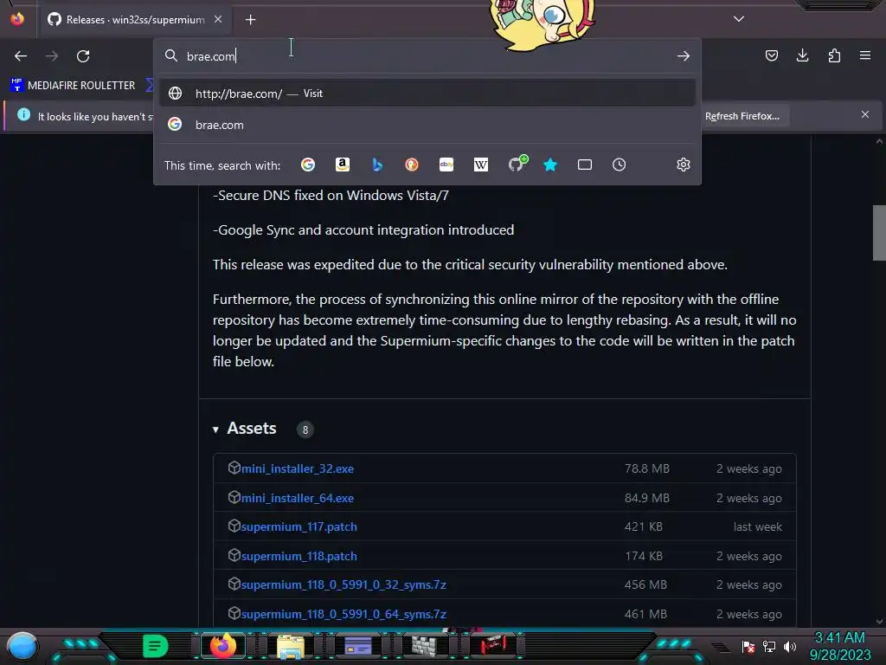The height and width of the screenshot is (665, 886).
Task: Search this time with Google
Action: (x=308, y=165)
